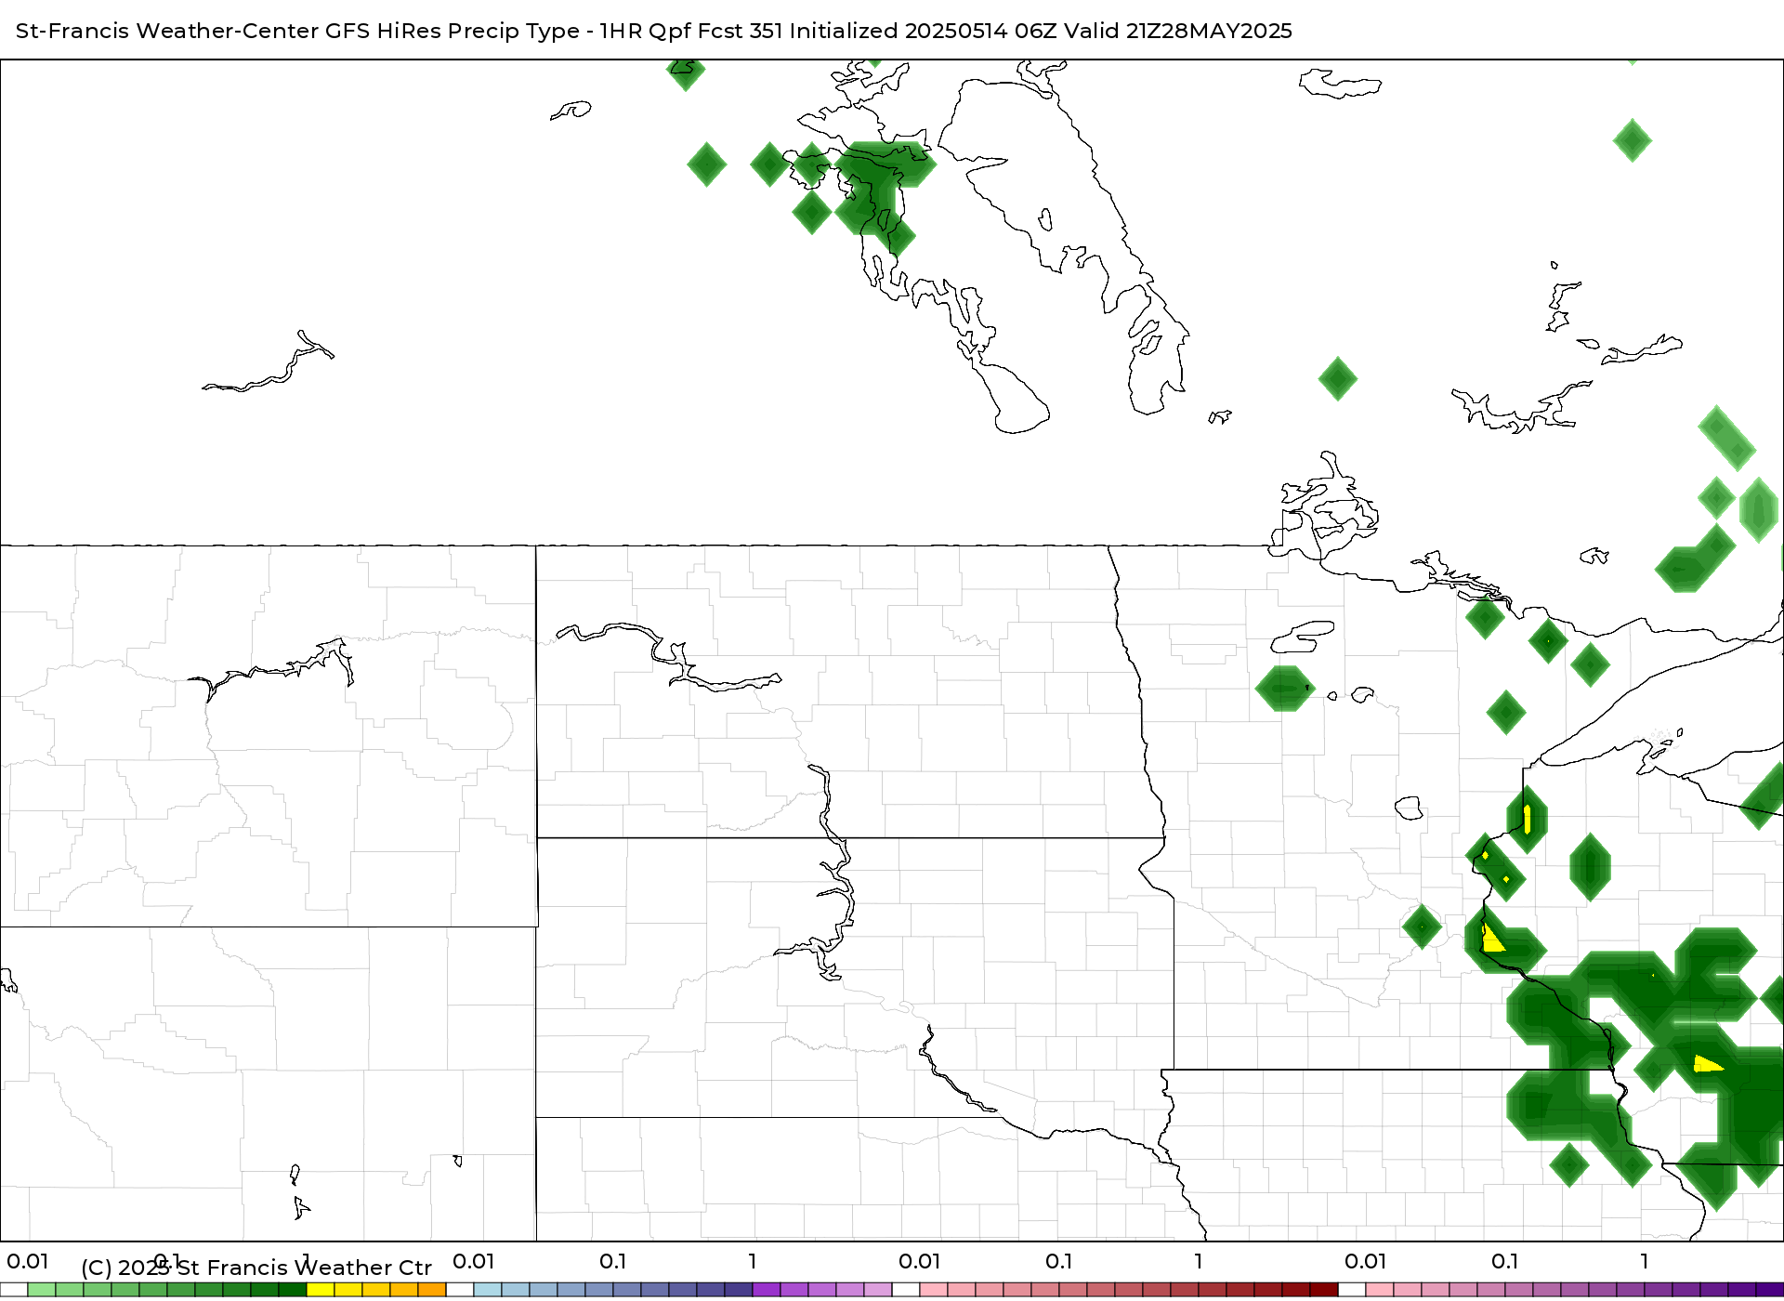Viewport: 1784px width, 1301px height.
Task: Choose the darkest indigo swatch on the blue scale
Action: pos(739,1290)
